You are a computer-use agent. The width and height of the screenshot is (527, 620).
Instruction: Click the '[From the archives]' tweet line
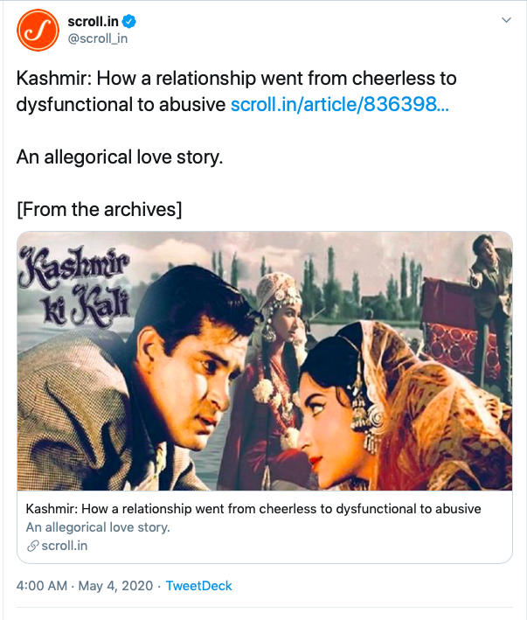(99, 211)
